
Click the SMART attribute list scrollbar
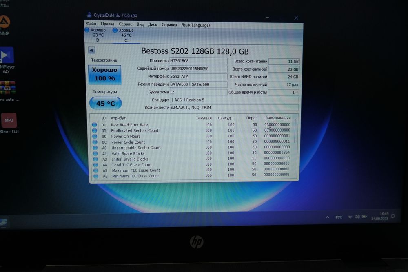(295, 131)
